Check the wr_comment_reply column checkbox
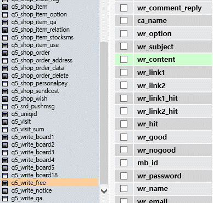213x203 pixels. tap(124, 8)
